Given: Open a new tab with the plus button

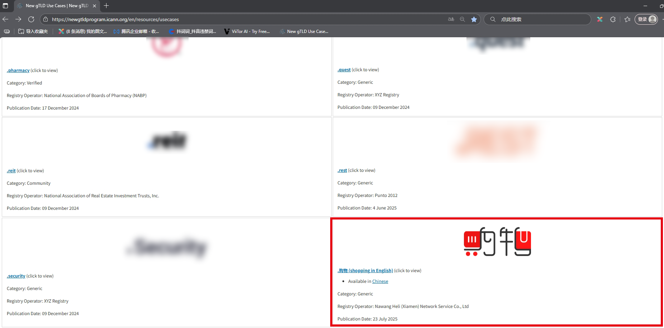Looking at the screenshot, I should coord(106,6).
